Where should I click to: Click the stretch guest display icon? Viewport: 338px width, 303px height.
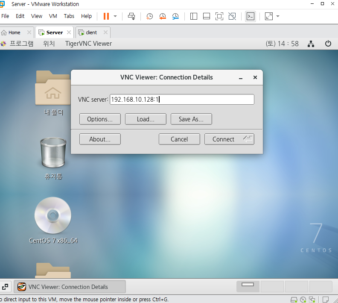[268, 16]
